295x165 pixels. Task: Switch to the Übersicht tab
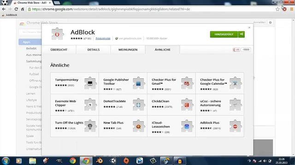tap(59, 49)
